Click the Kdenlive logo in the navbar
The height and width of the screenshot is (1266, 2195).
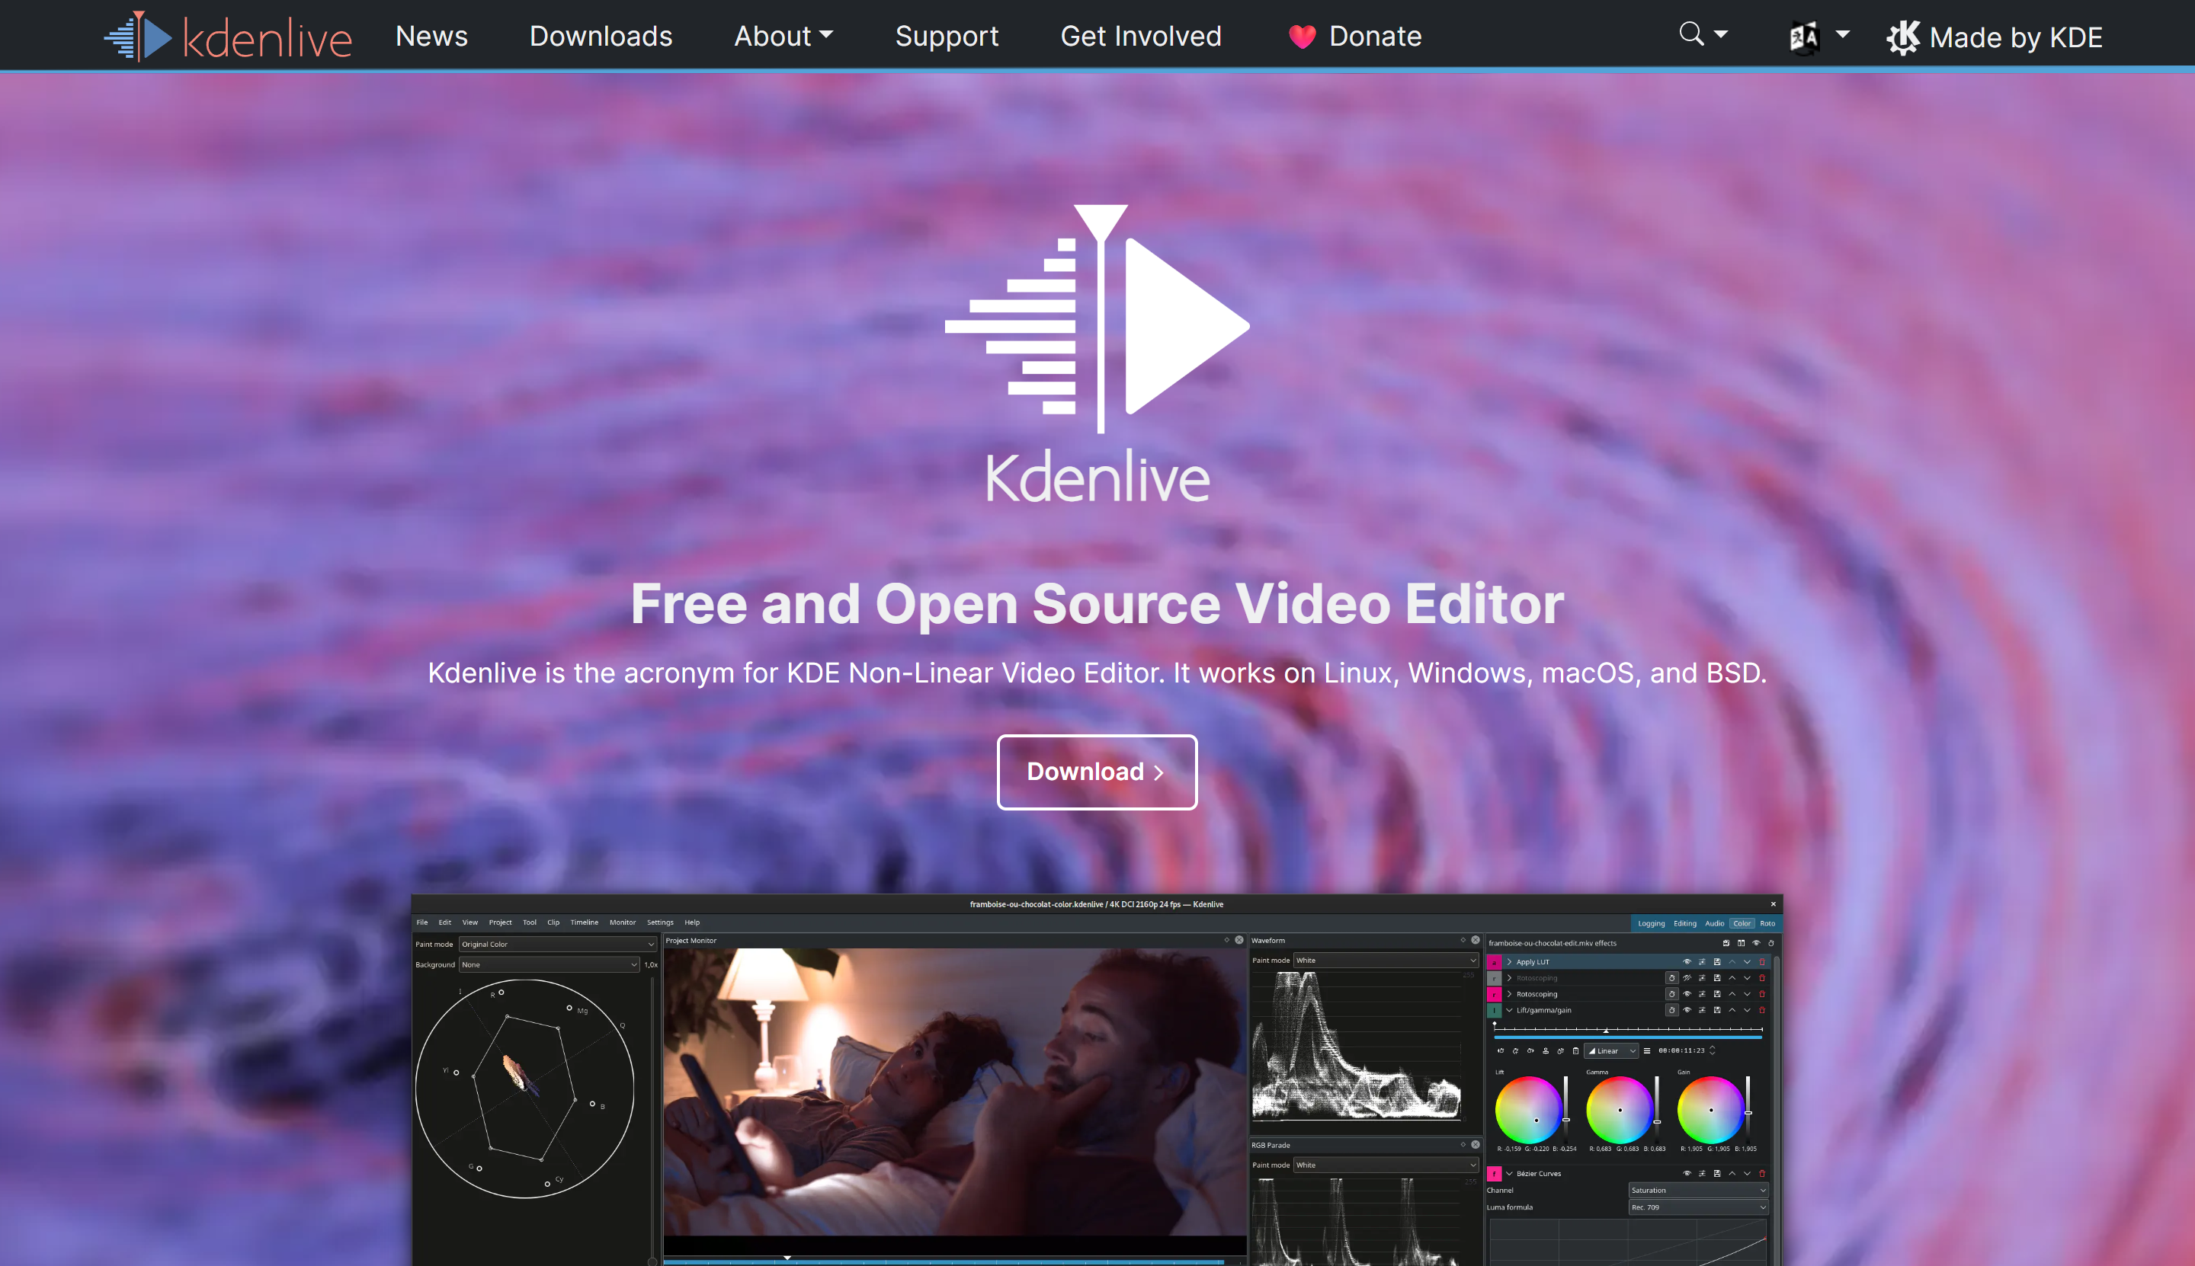(228, 36)
